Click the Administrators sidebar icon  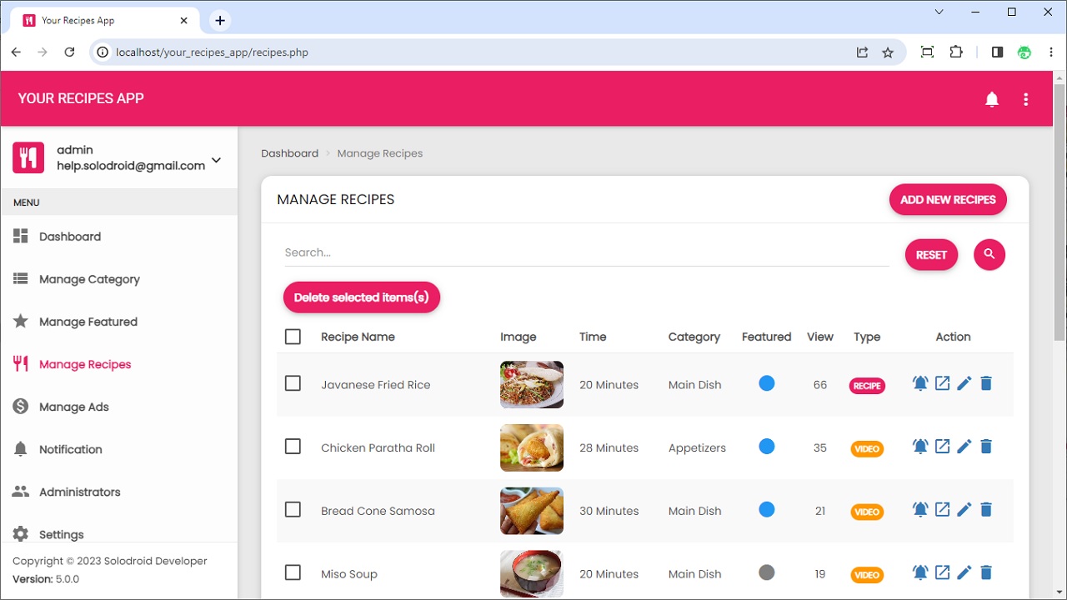20,492
